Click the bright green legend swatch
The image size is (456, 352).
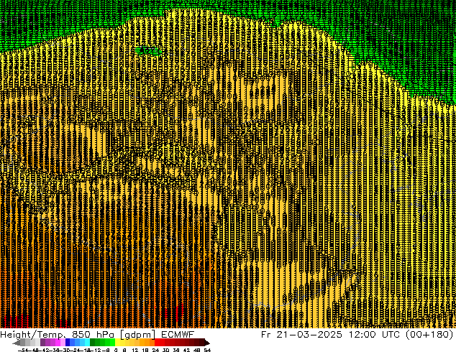pos(112,342)
